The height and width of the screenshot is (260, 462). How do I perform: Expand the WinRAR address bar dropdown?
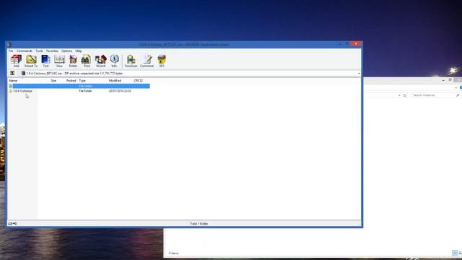(359, 74)
